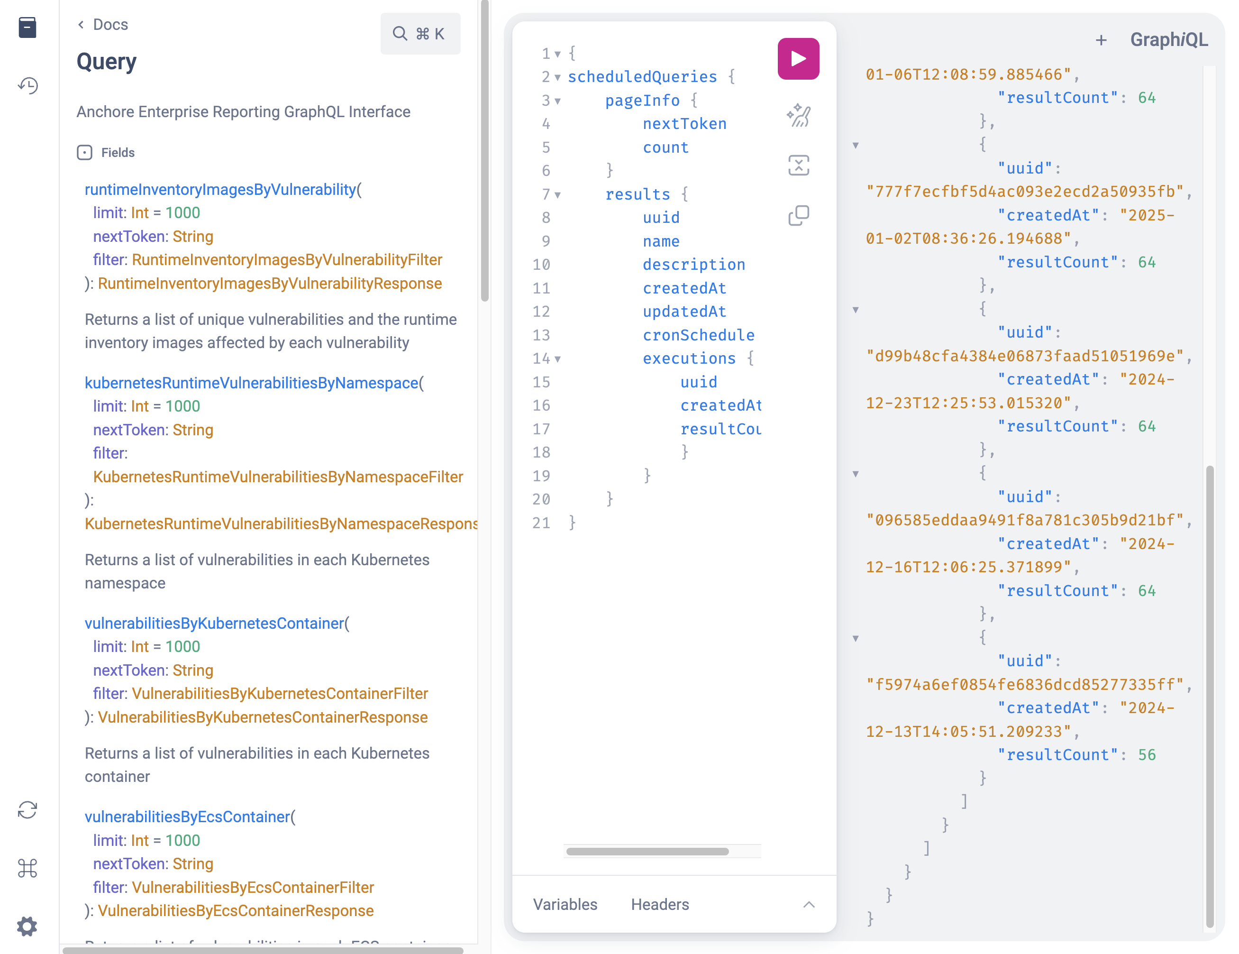Prettify the query using the wand icon
1239x954 pixels.
pyautogui.click(x=799, y=116)
